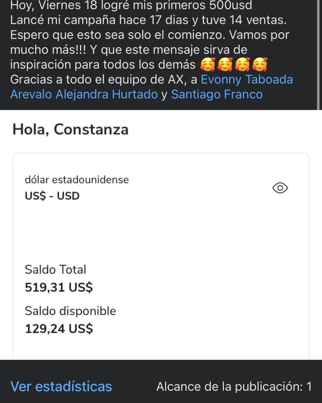Viewport: 322px width, 403px height.
Task: Click the last smiling hearts emoji
Action: (x=260, y=65)
